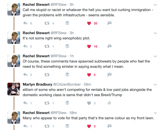Reply to the 'right wing xenophobic plot' tweet

click(26, 46)
